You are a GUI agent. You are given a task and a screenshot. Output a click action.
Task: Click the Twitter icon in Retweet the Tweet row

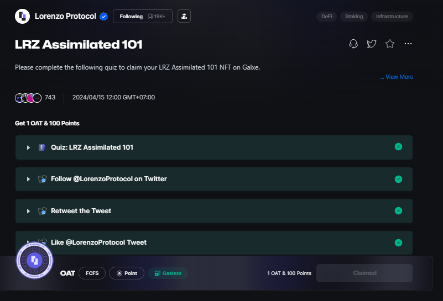(x=43, y=211)
